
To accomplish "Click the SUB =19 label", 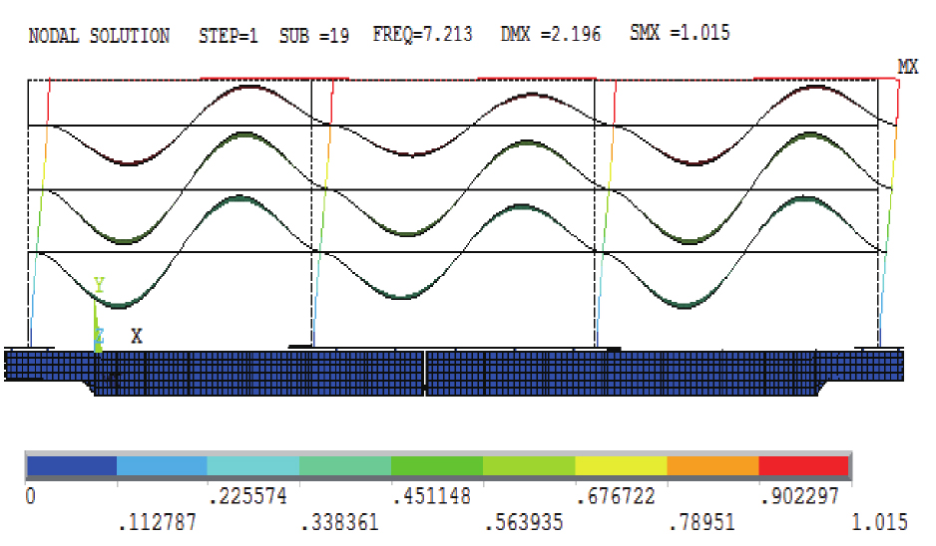I will (x=314, y=36).
